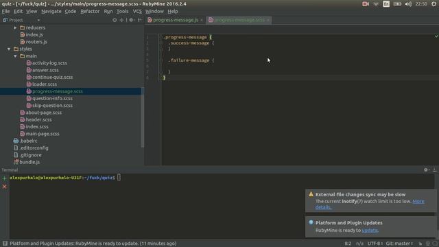This screenshot has height=247, width=439.
Task: Hide the Terminal panel
Action: pos(434,169)
